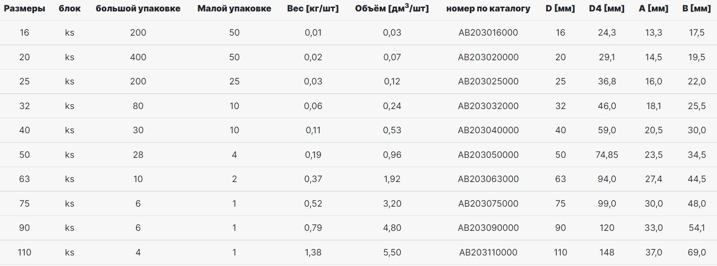Click the Размеры column header
717x266 pixels.
coord(25,8)
